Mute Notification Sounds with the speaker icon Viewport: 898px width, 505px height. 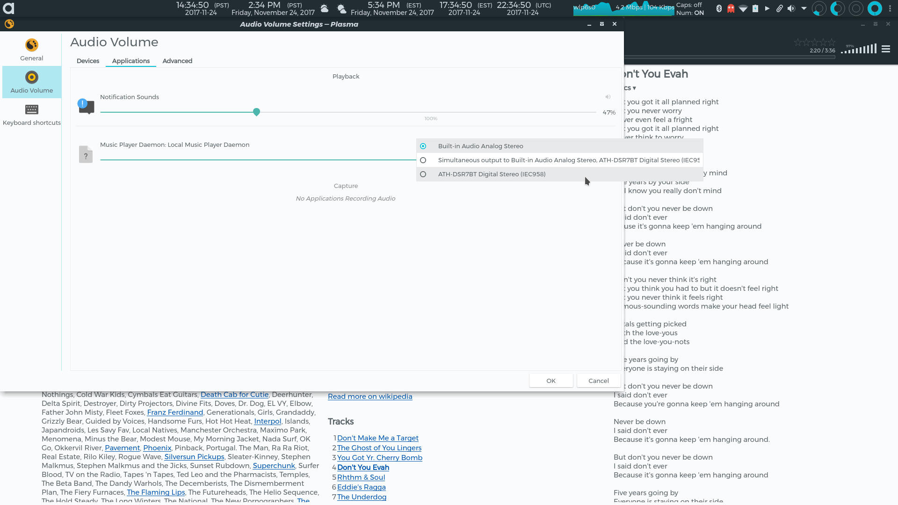point(608,97)
